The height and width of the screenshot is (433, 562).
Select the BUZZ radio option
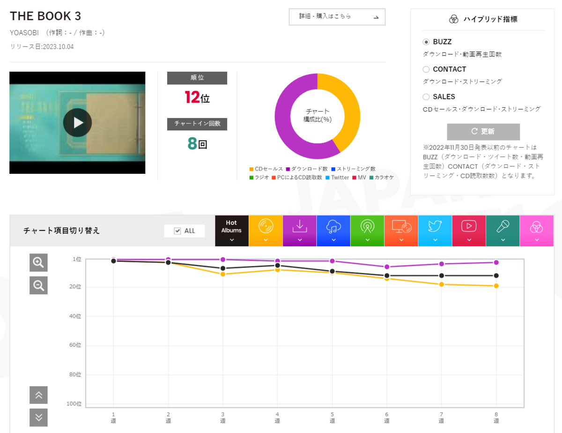[x=426, y=42]
